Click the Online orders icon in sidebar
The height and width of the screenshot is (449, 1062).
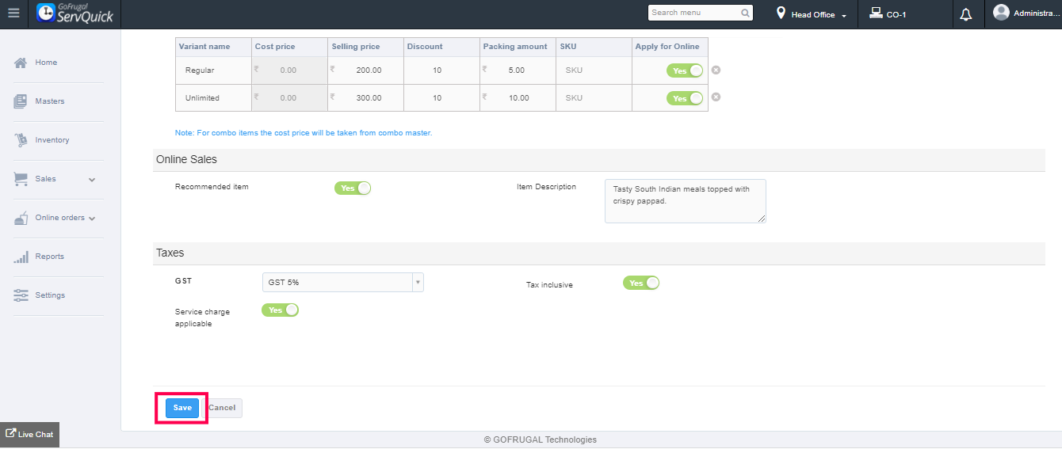(21, 218)
